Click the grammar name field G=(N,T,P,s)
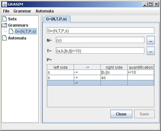 pos(101,31)
